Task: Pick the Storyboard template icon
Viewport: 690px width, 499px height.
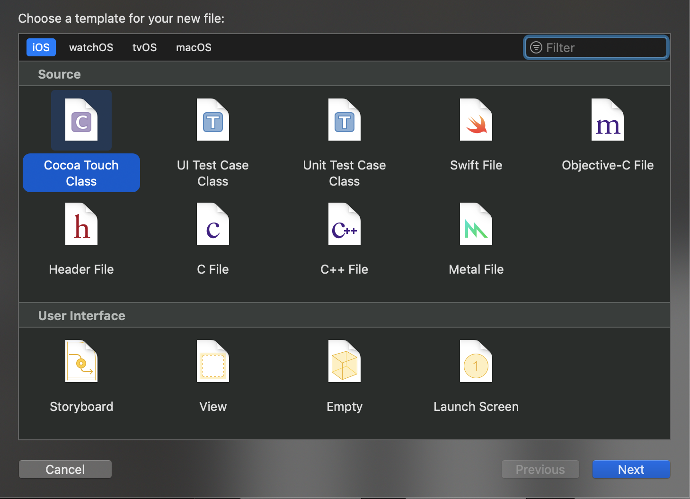Action: [x=81, y=361]
